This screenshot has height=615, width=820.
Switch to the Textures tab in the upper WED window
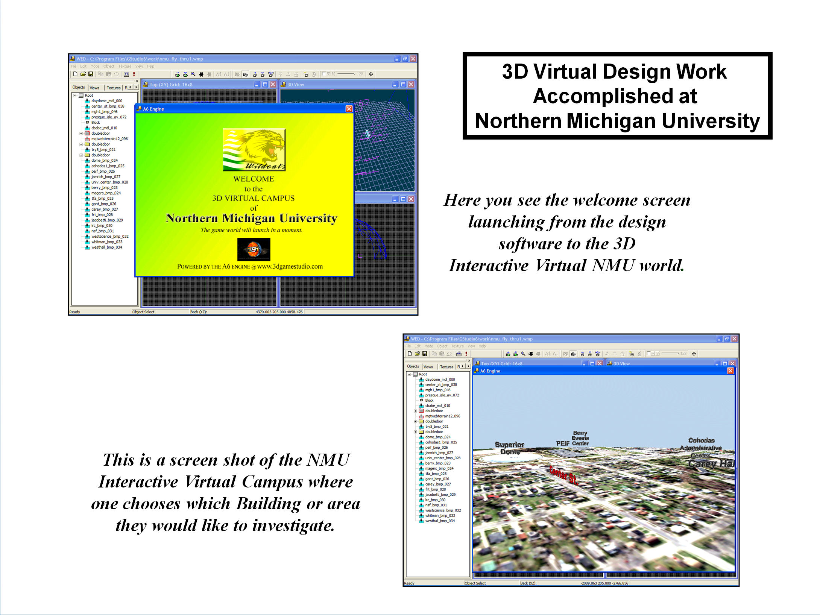(114, 88)
